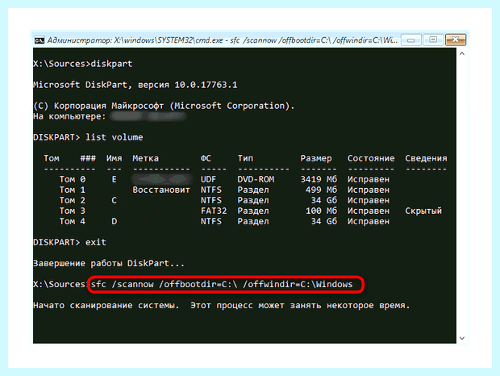The height and width of the screenshot is (376, 500).
Task: Click the 'Размер' column header
Action: click(316, 158)
